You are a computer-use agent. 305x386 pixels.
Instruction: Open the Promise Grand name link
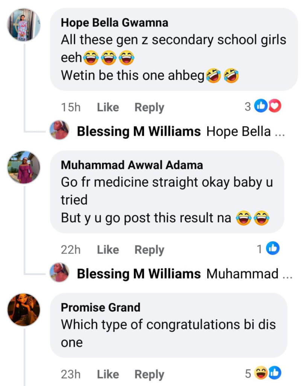coord(101,308)
